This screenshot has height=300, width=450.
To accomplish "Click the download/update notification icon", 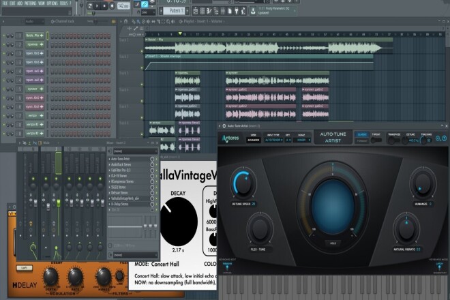I will click(x=253, y=11).
